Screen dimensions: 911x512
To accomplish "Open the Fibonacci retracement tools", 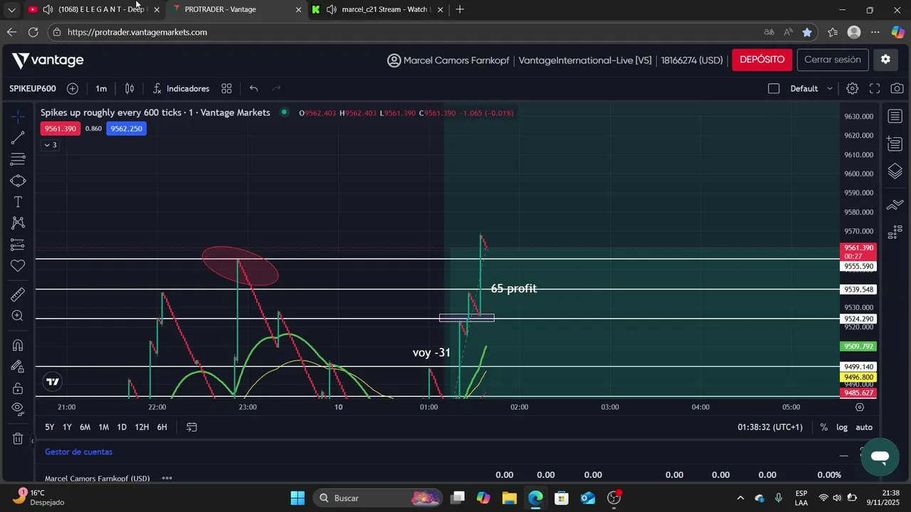I will tap(18, 159).
